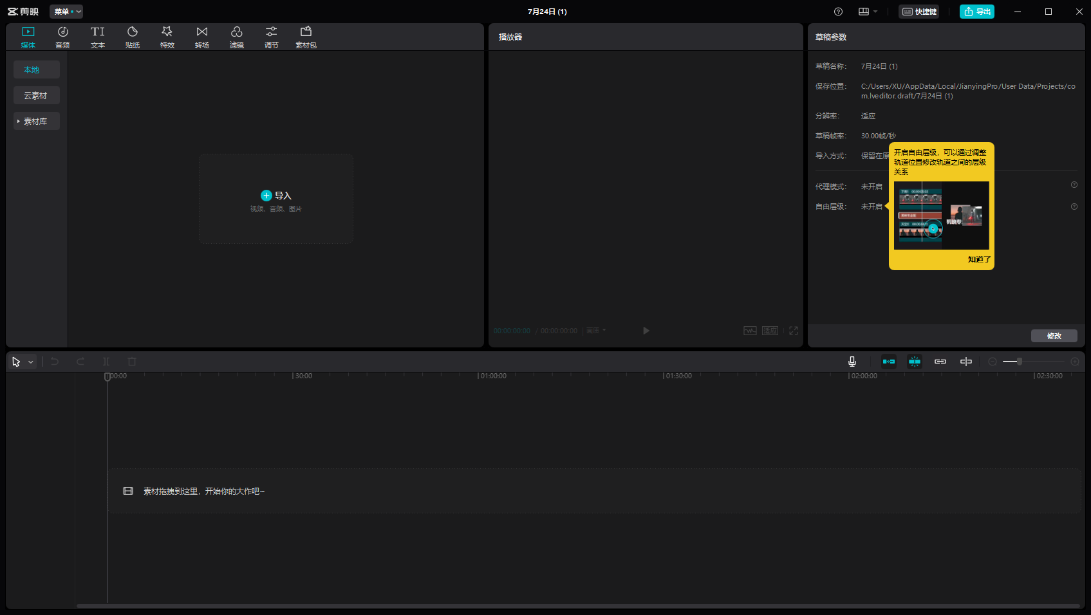This screenshot has width=1091, height=615.
Task: Open the 贴纸 (Stickers) panel
Action: pos(133,37)
